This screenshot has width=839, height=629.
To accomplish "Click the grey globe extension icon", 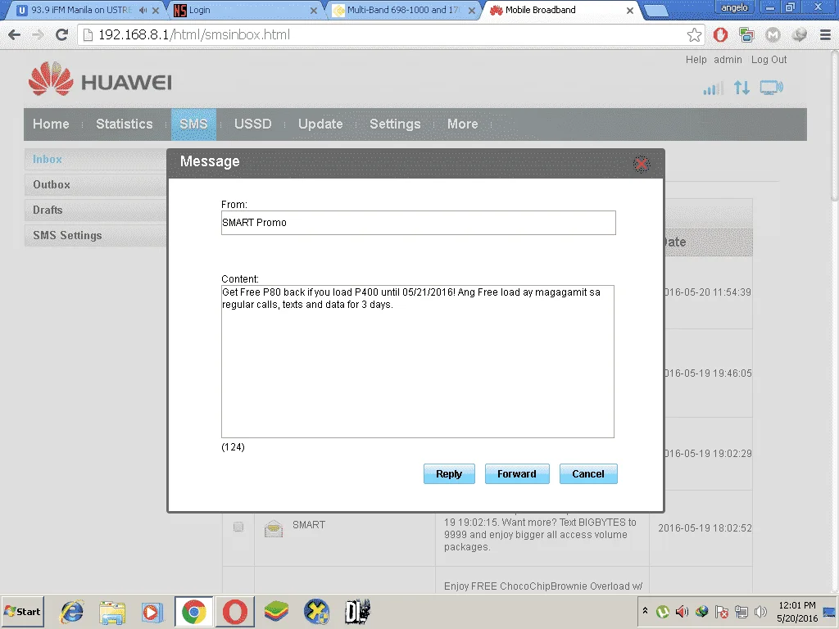I will point(800,35).
